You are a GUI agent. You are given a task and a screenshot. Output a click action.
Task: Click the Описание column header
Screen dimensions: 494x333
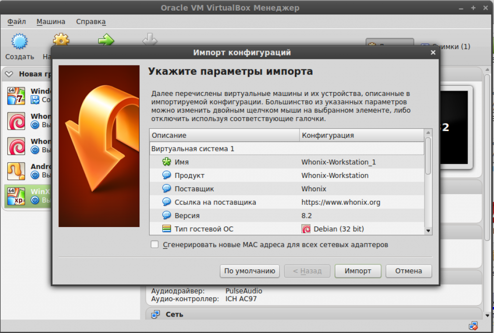pyautogui.click(x=224, y=135)
